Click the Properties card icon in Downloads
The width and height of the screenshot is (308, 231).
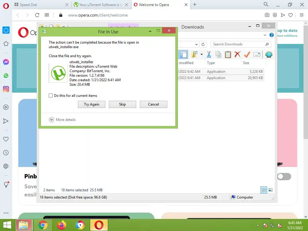point(257,54)
